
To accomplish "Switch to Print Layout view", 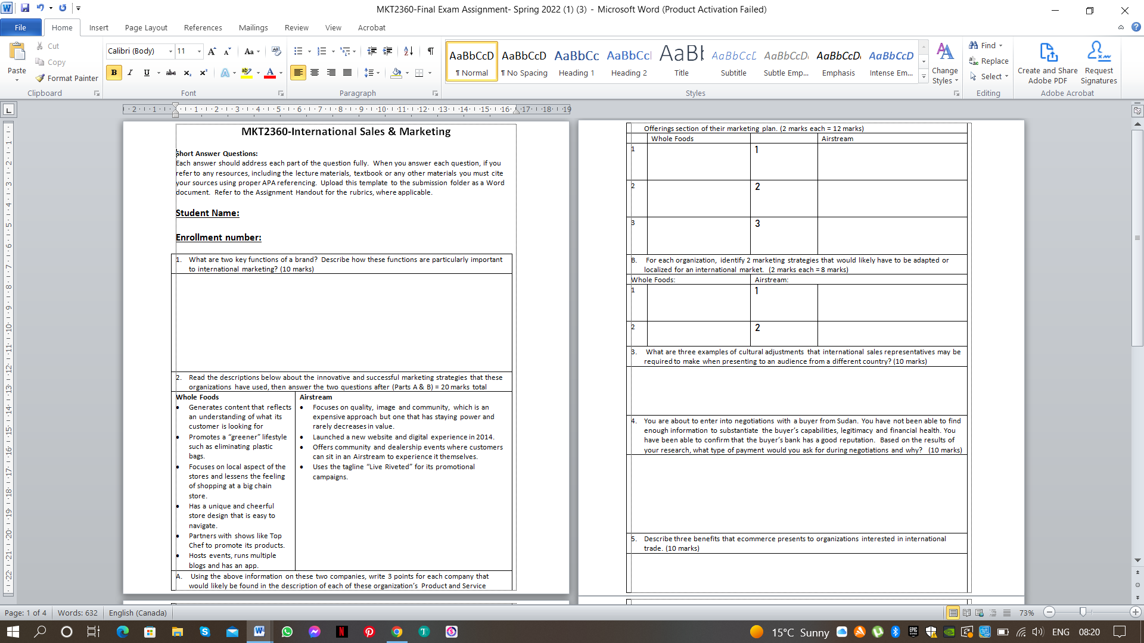I will [x=953, y=613].
